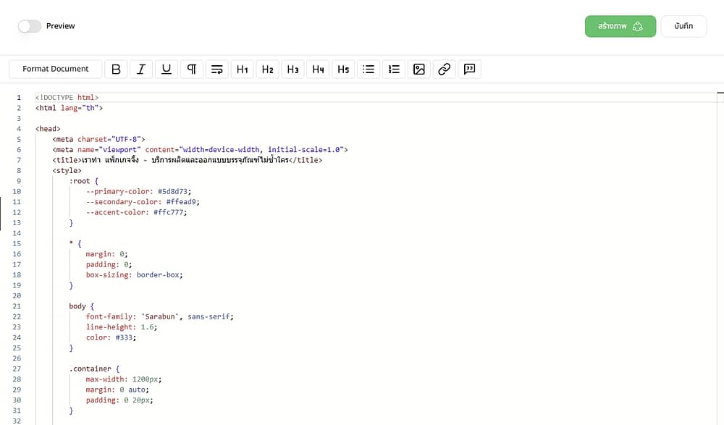Apply bold formatting
Image resolution: width=724 pixels, height=425 pixels.
pyautogui.click(x=116, y=69)
